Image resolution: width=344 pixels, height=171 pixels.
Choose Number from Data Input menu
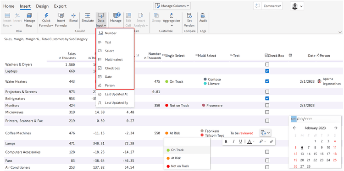115,33
